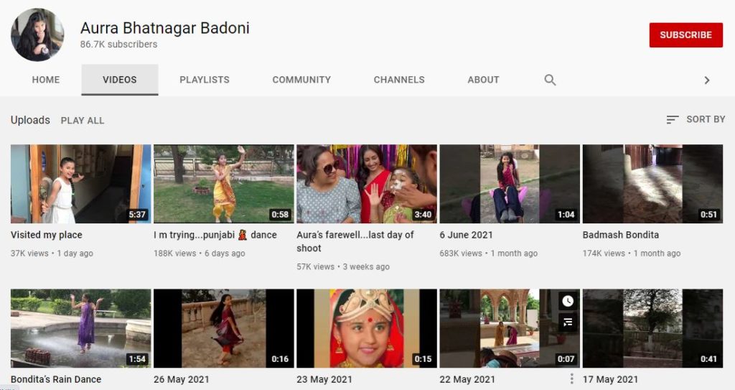Viewport: 735px width, 390px height.
Task: Select the VIDEOS tab
Action: [x=120, y=80]
